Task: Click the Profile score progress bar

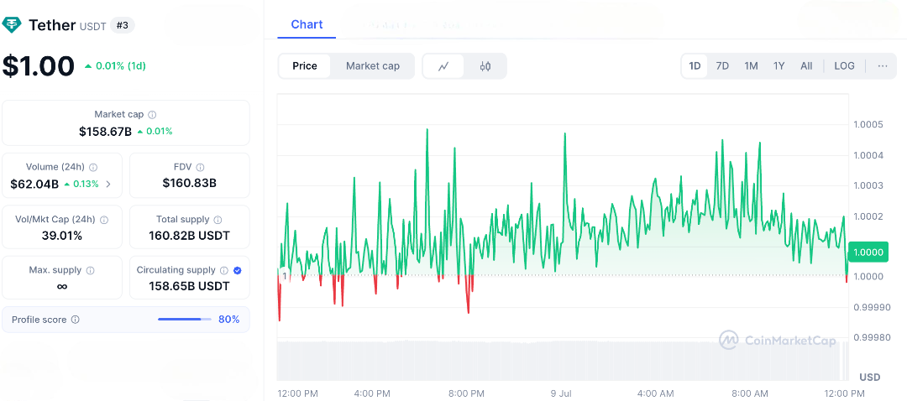Action: pyautogui.click(x=185, y=320)
